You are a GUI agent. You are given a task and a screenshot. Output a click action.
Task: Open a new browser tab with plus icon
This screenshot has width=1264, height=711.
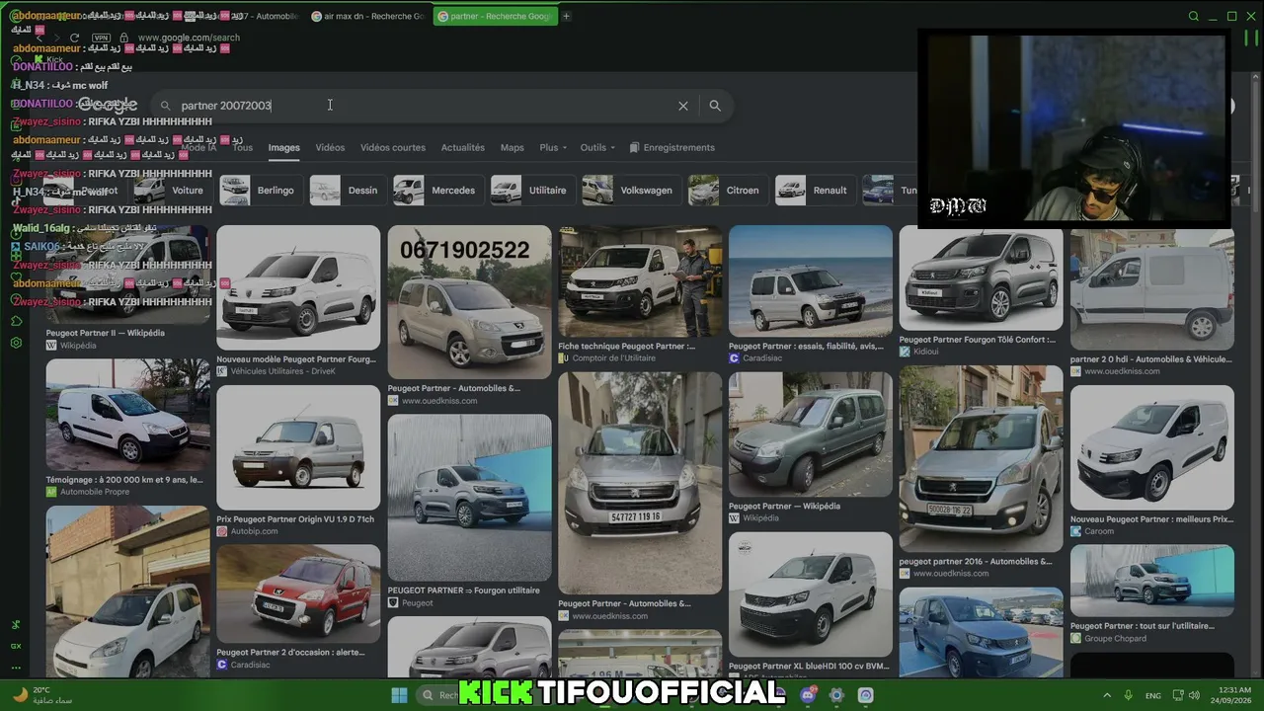click(566, 16)
